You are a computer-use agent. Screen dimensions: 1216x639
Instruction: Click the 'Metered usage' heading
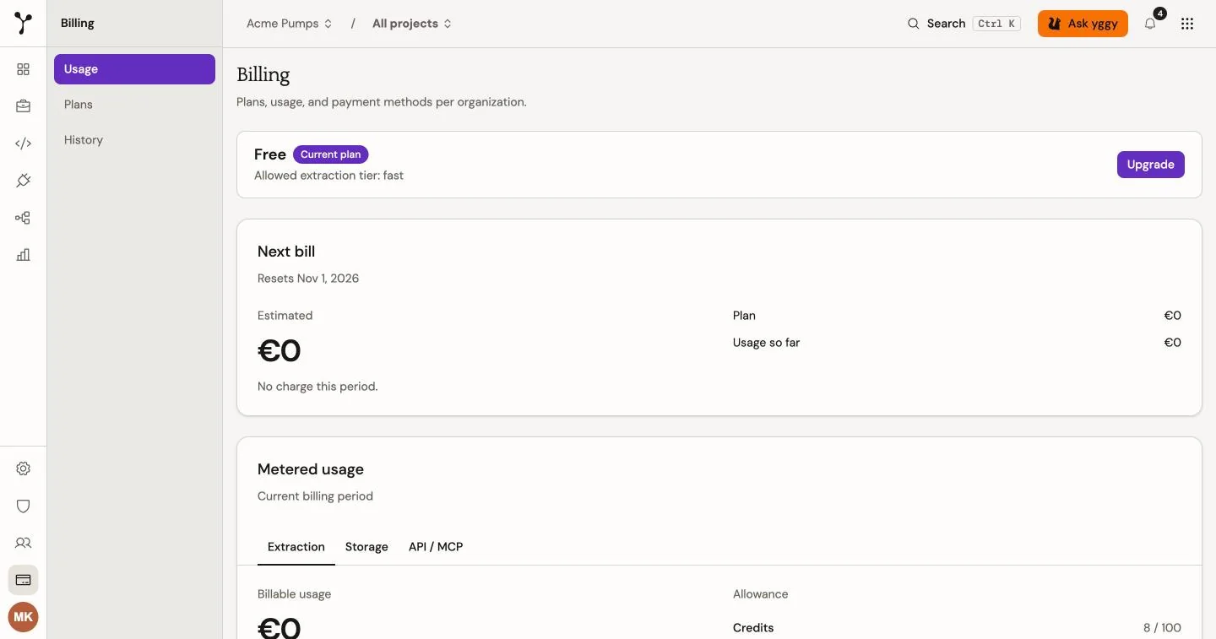click(311, 469)
